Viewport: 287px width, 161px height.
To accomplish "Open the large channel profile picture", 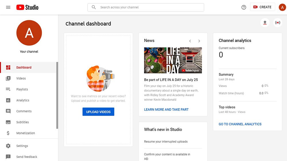I will pyautogui.click(x=29, y=33).
